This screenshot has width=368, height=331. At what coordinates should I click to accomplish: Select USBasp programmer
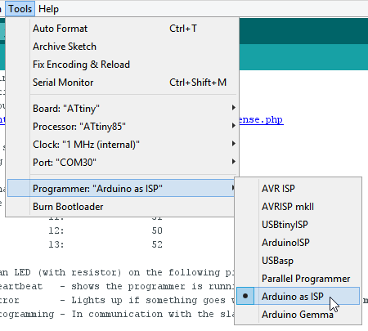[x=298, y=261]
